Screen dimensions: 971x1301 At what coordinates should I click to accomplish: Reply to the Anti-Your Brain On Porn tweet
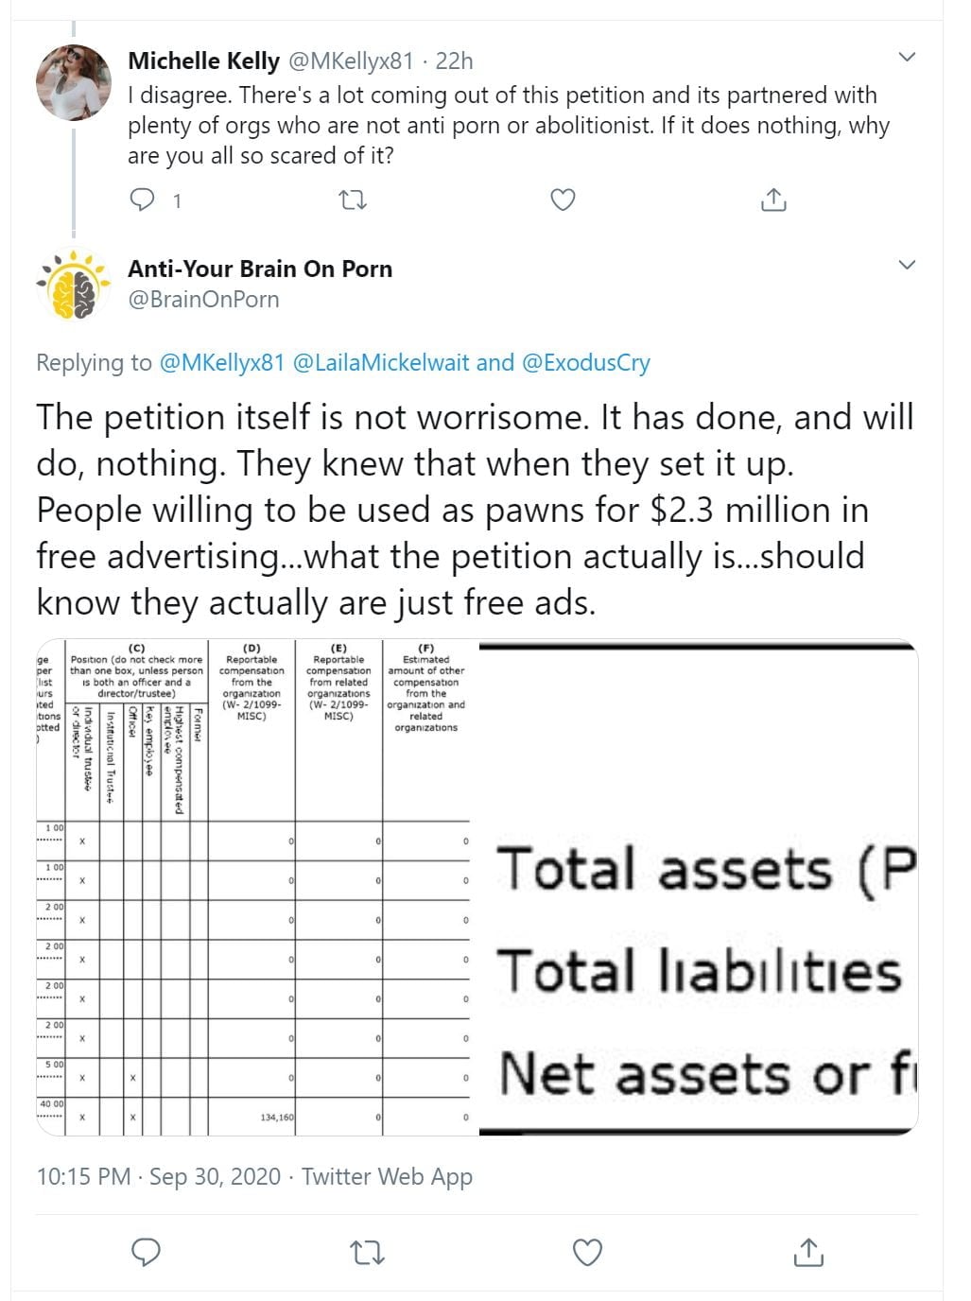[x=145, y=1252]
